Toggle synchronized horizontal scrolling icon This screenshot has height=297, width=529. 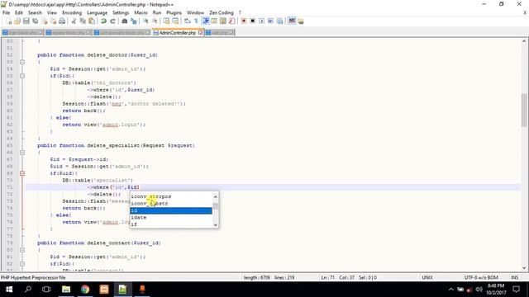pyautogui.click(x=175, y=21)
